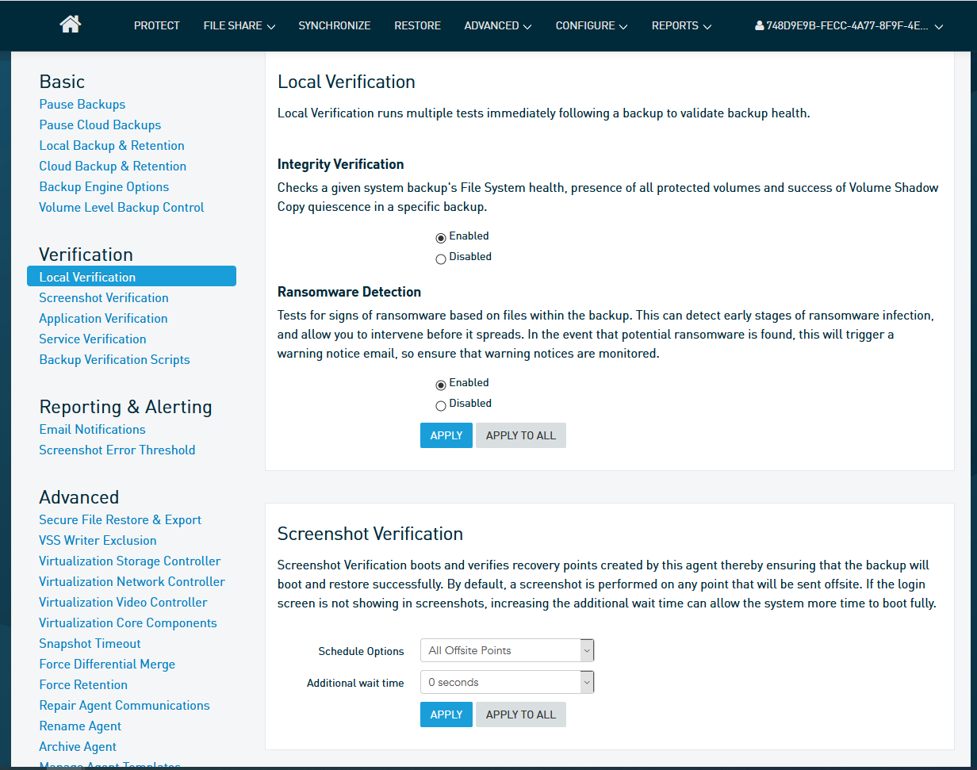Image resolution: width=977 pixels, height=770 pixels.
Task: Open Volume Level Backup Control
Action: click(121, 207)
